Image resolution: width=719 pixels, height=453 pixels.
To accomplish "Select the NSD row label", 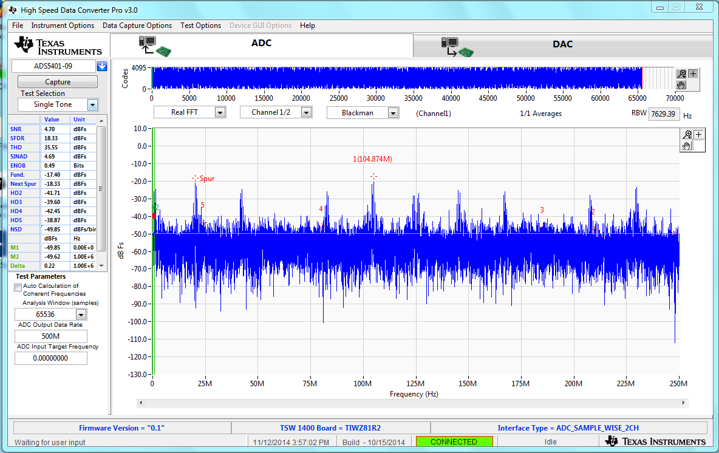I will tap(16, 230).
